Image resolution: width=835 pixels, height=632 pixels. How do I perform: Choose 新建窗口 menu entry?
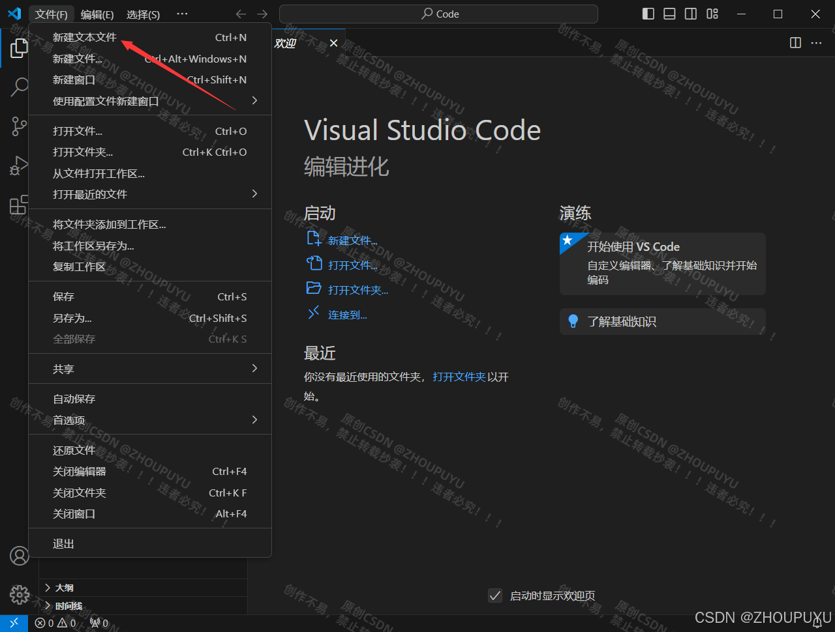[150, 79]
